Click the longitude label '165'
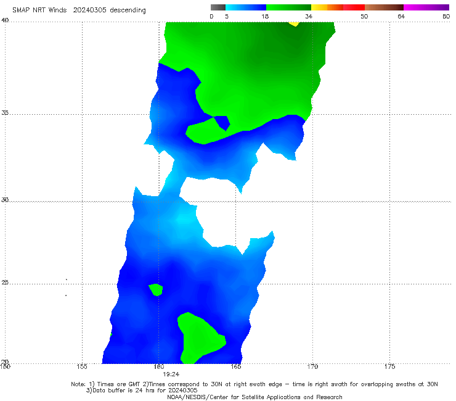Screen dimensions: 456x401 point(236,366)
